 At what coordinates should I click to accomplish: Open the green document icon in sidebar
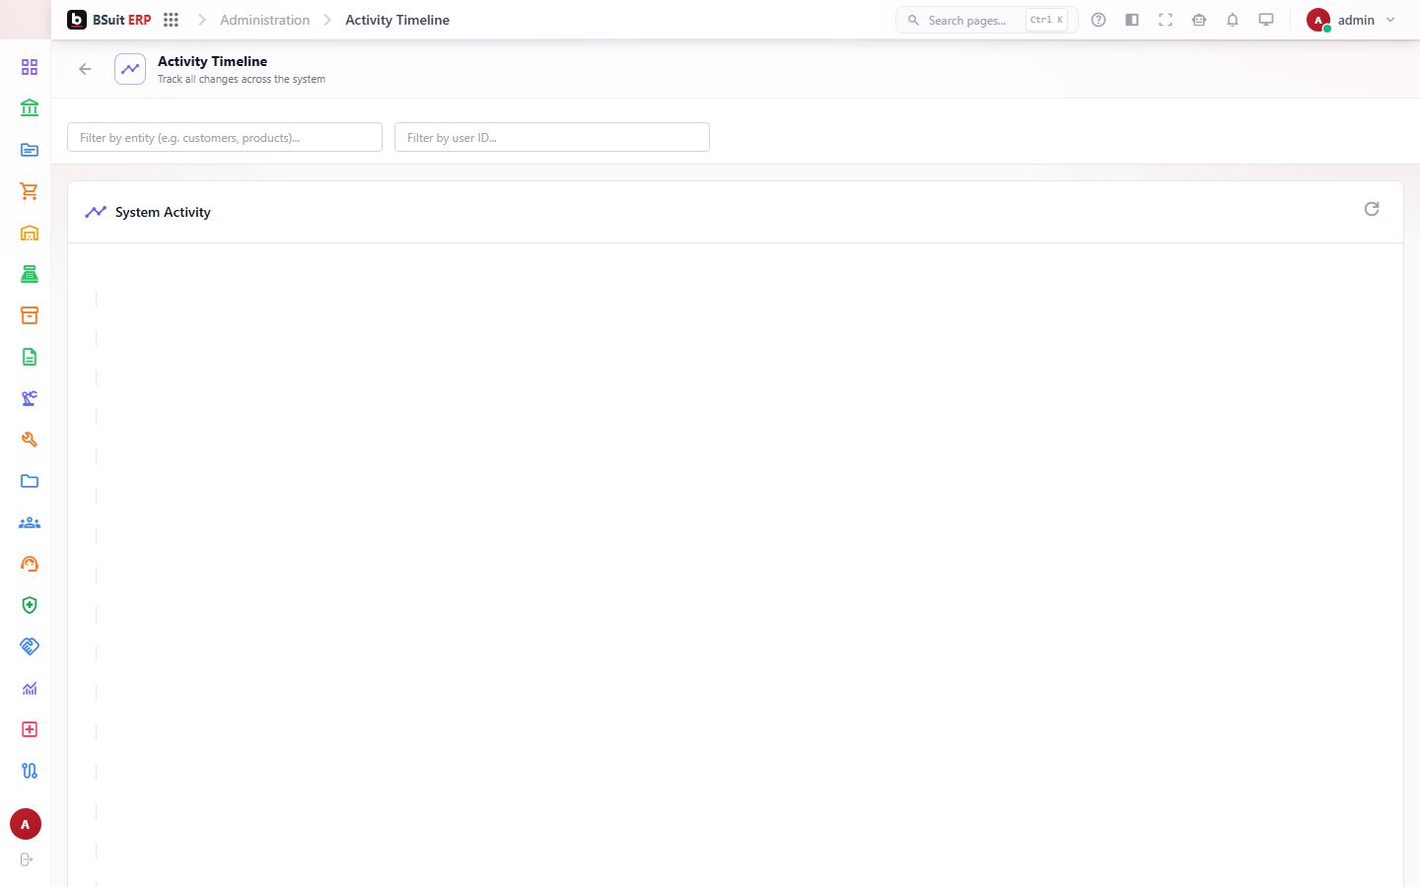(30, 357)
